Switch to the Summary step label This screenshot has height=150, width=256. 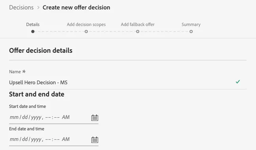click(x=191, y=24)
